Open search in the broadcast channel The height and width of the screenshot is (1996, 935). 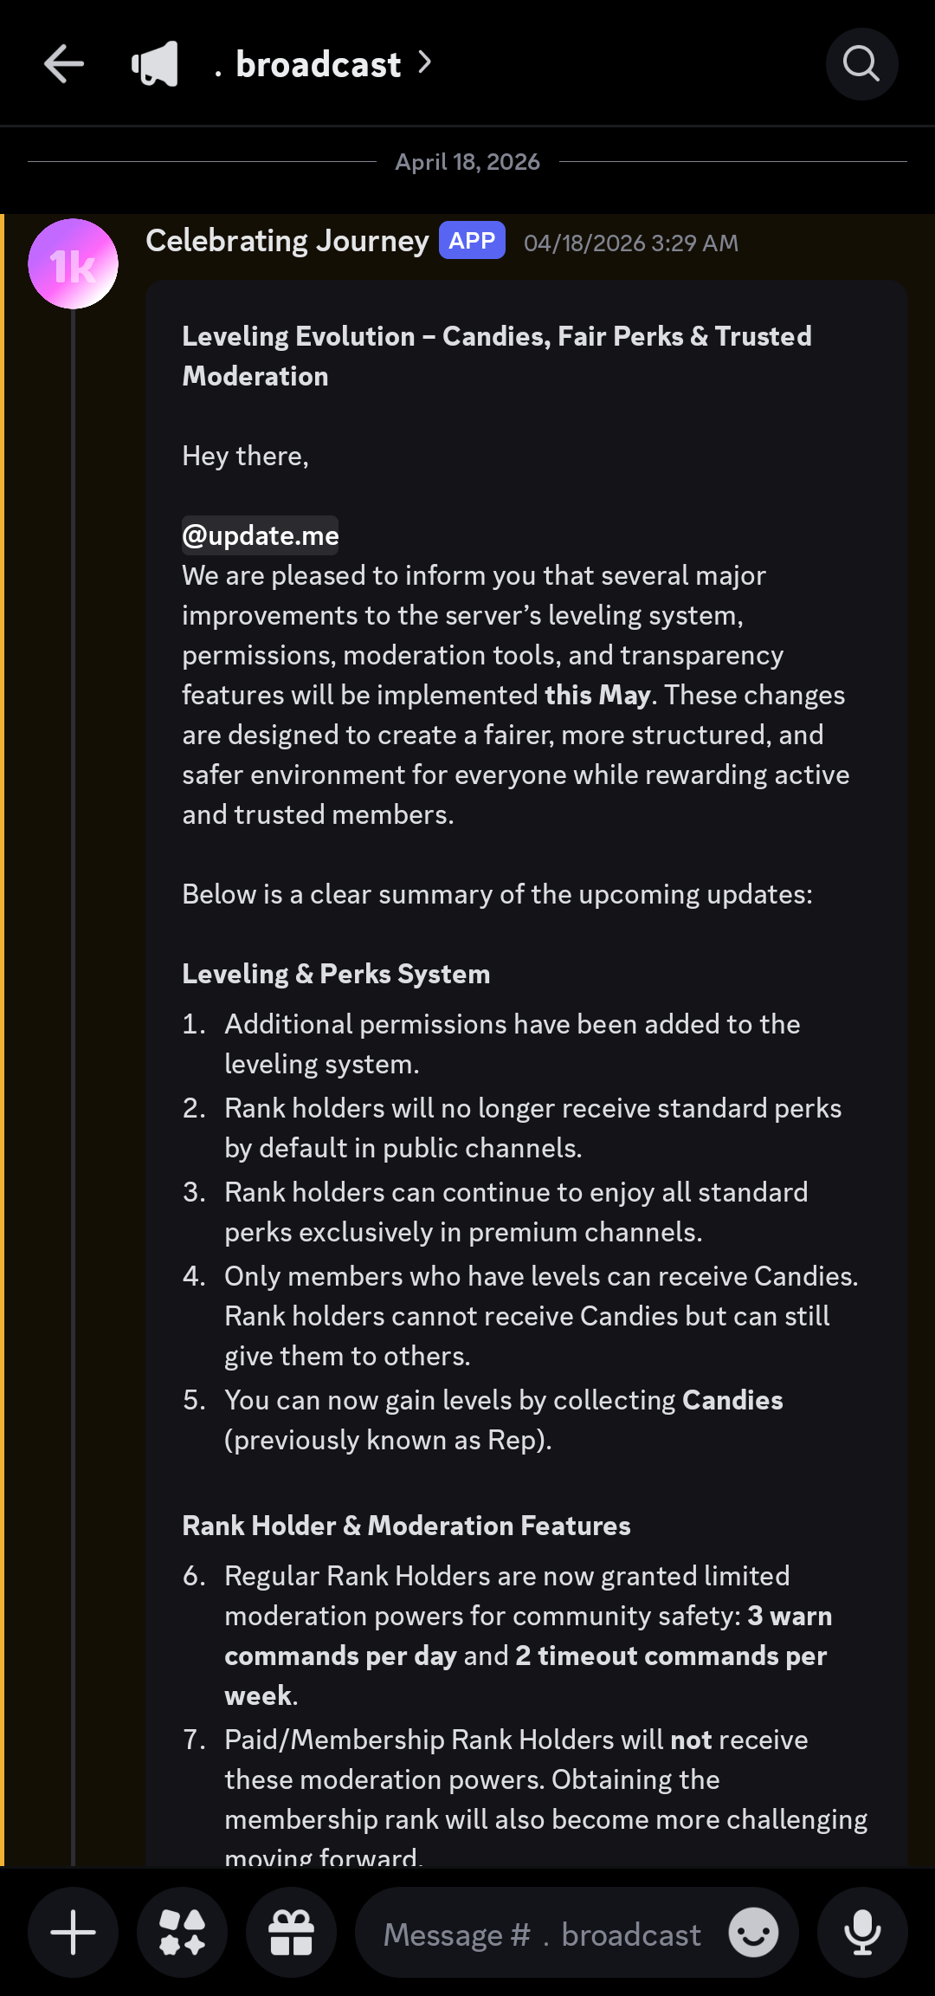point(861,63)
